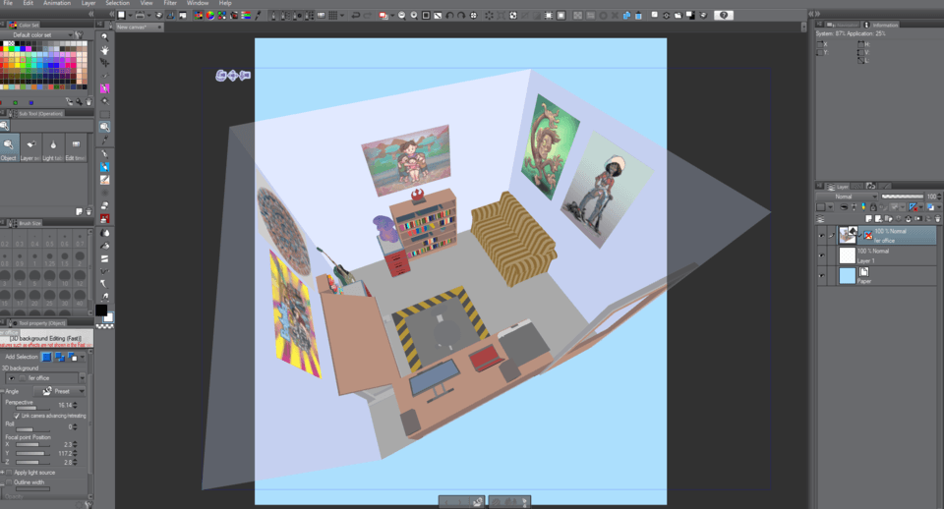
Task: Choose the Edit timeline sub tool
Action: 76,148
